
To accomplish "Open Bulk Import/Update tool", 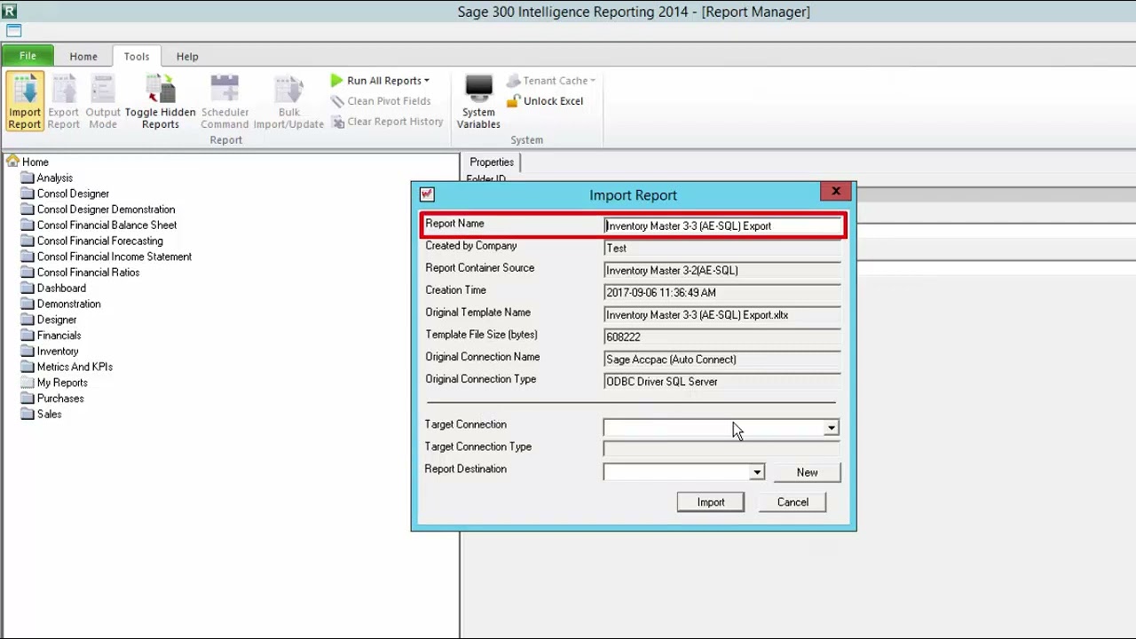I will point(288,101).
